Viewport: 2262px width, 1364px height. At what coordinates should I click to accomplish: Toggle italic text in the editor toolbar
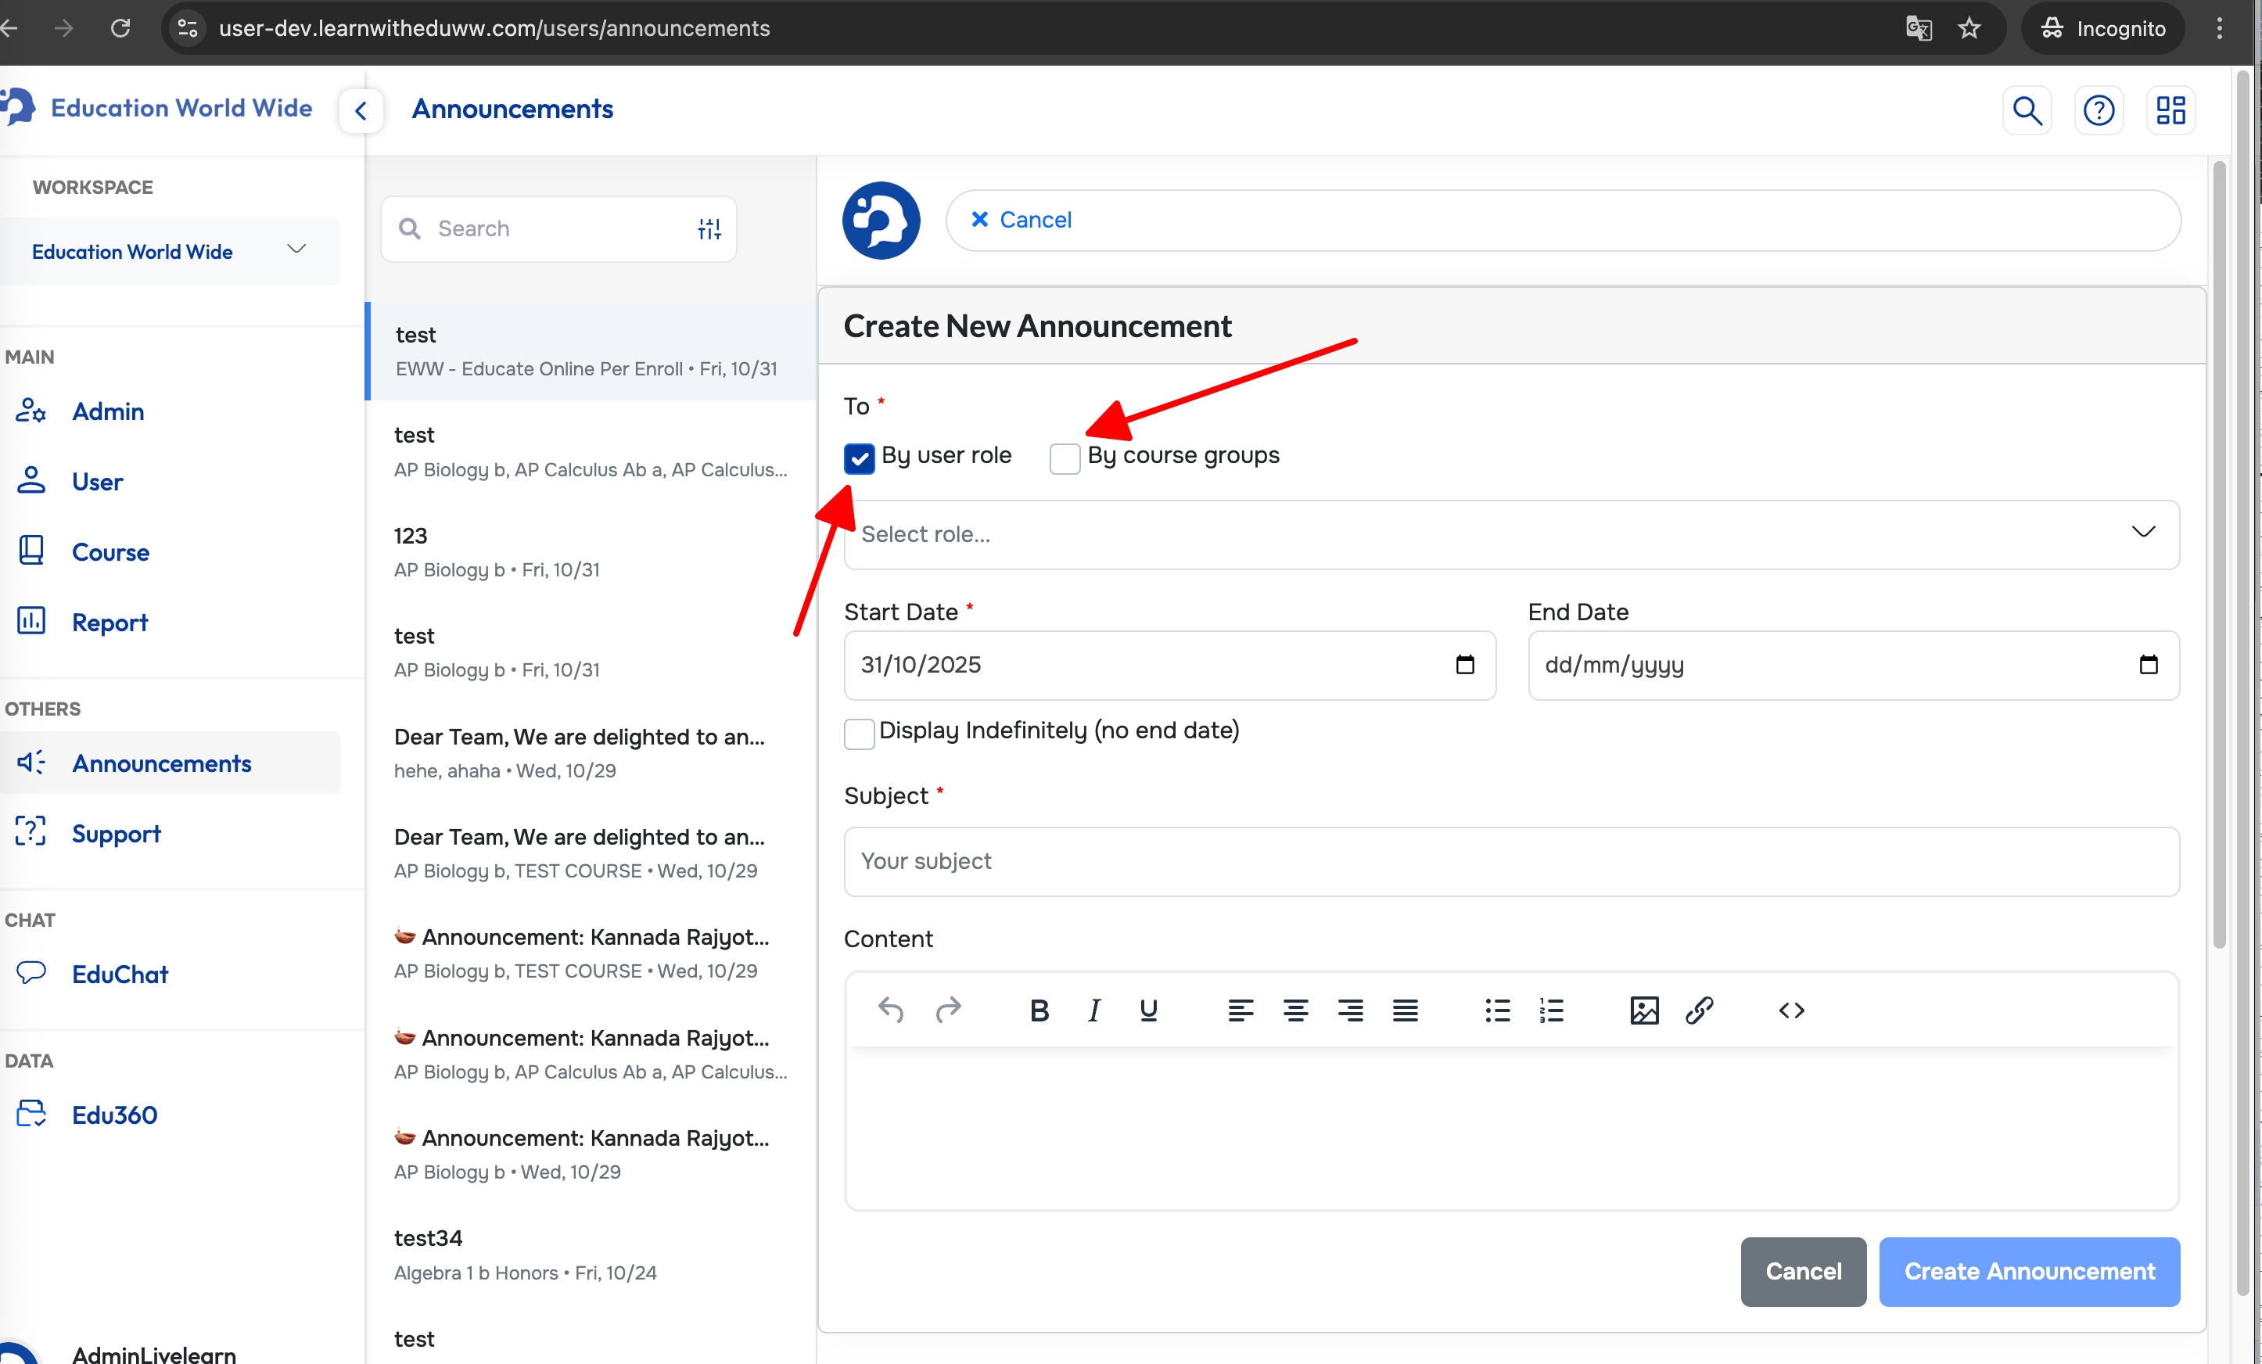coord(1093,1010)
